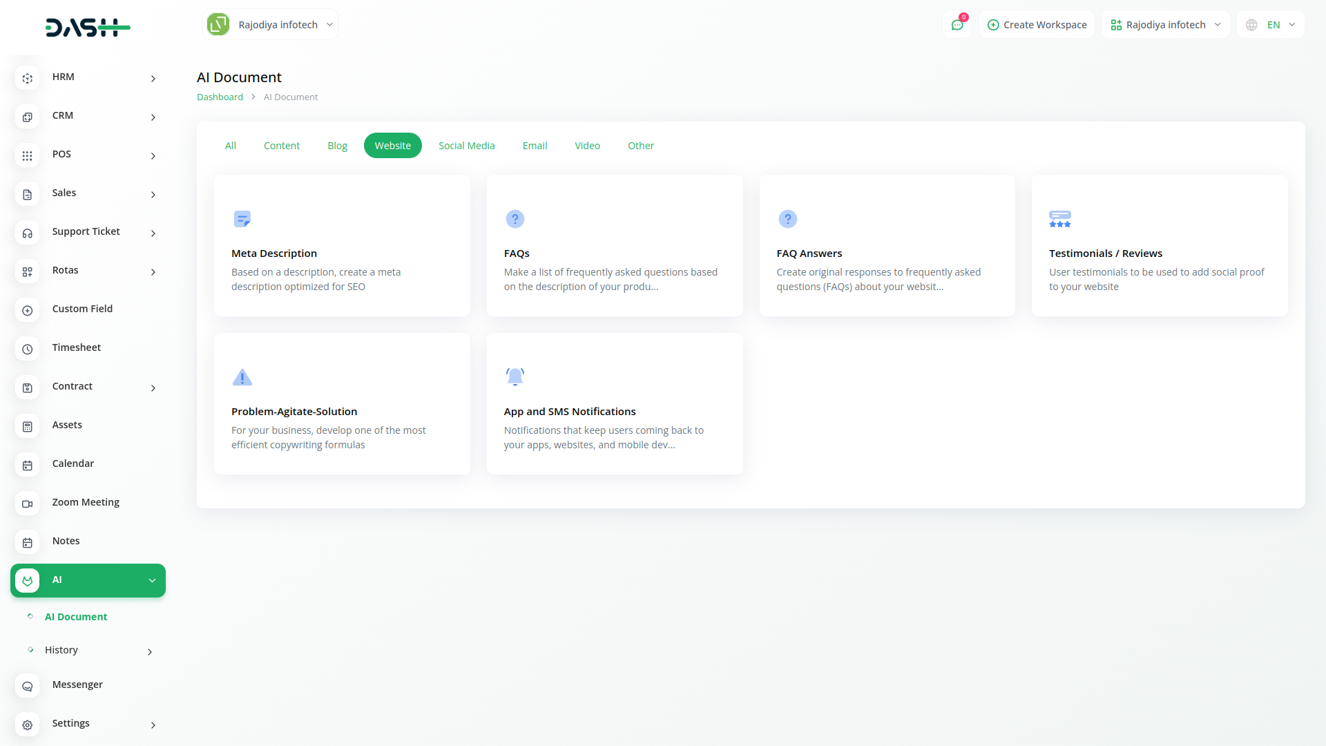Image resolution: width=1326 pixels, height=746 pixels.
Task: Select the Blog category tab
Action: point(337,146)
